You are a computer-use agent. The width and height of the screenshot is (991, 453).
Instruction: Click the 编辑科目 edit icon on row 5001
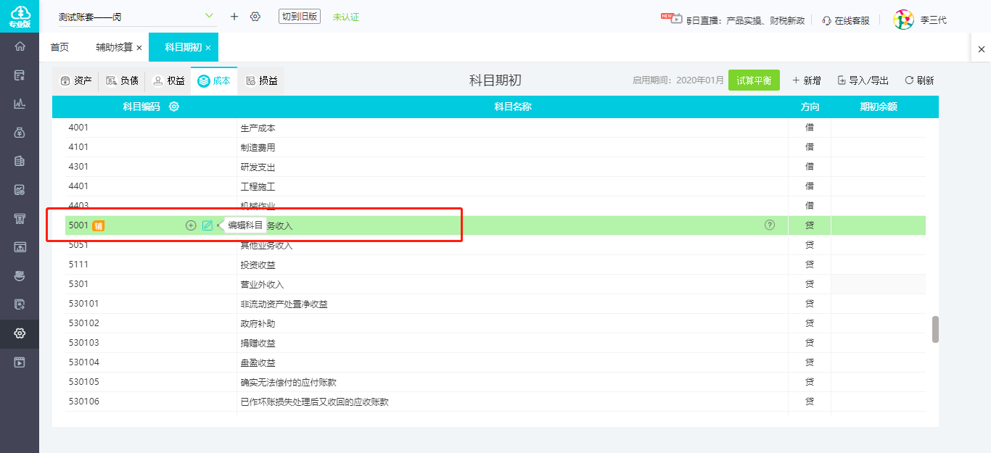click(x=207, y=225)
